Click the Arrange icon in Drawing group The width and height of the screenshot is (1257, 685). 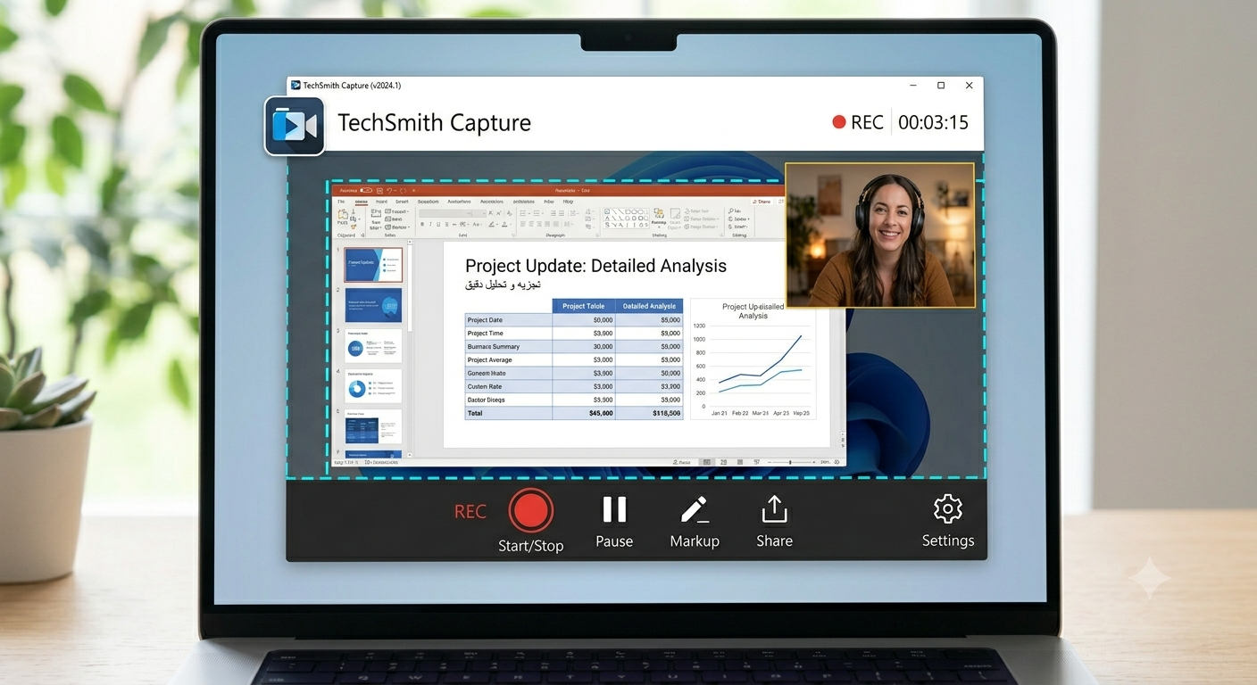point(659,216)
